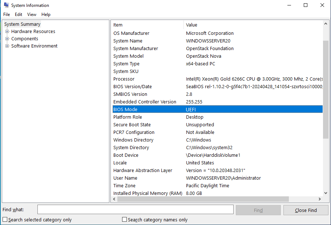
Task: Select the BIOS Version/Date row
Action: tap(217, 86)
